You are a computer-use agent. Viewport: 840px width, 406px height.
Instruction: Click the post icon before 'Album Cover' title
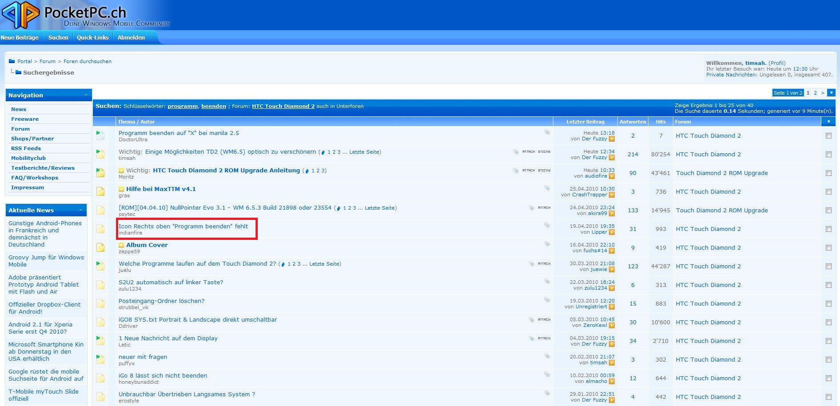[x=121, y=245]
